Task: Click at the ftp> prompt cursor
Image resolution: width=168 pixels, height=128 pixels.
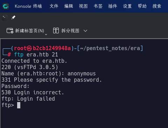Action: pos(19,105)
